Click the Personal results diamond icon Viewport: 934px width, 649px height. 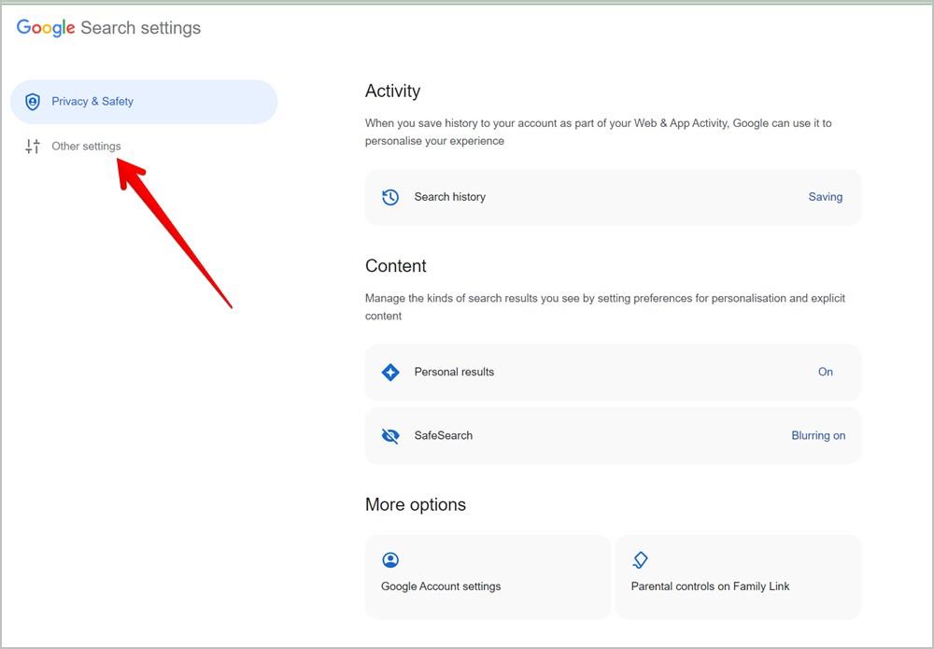click(x=390, y=373)
